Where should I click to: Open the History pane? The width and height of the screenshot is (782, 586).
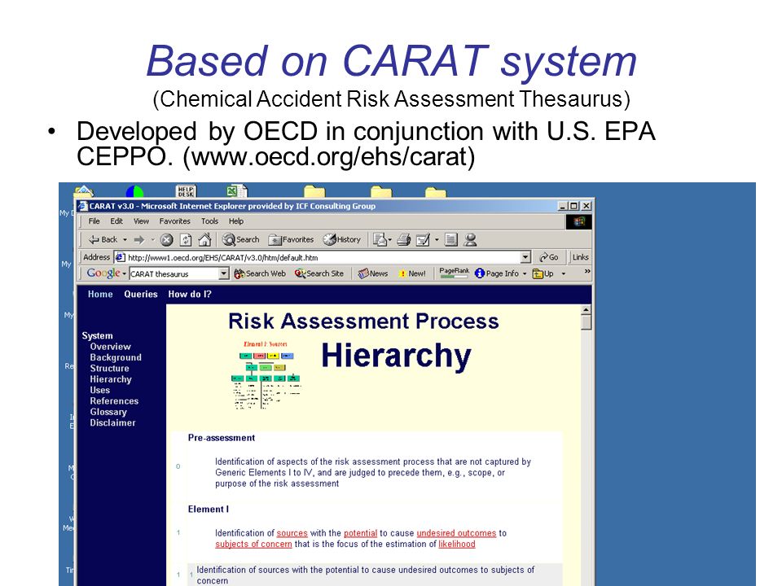coord(341,239)
